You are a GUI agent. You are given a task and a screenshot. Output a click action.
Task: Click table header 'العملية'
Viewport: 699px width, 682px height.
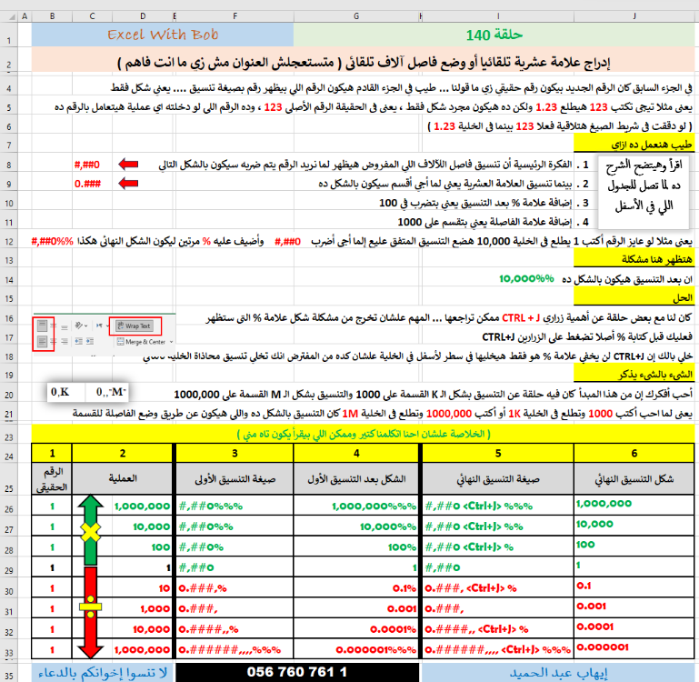(122, 478)
